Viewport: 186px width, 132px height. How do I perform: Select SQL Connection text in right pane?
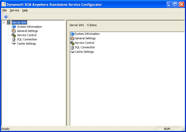coord(85,47)
